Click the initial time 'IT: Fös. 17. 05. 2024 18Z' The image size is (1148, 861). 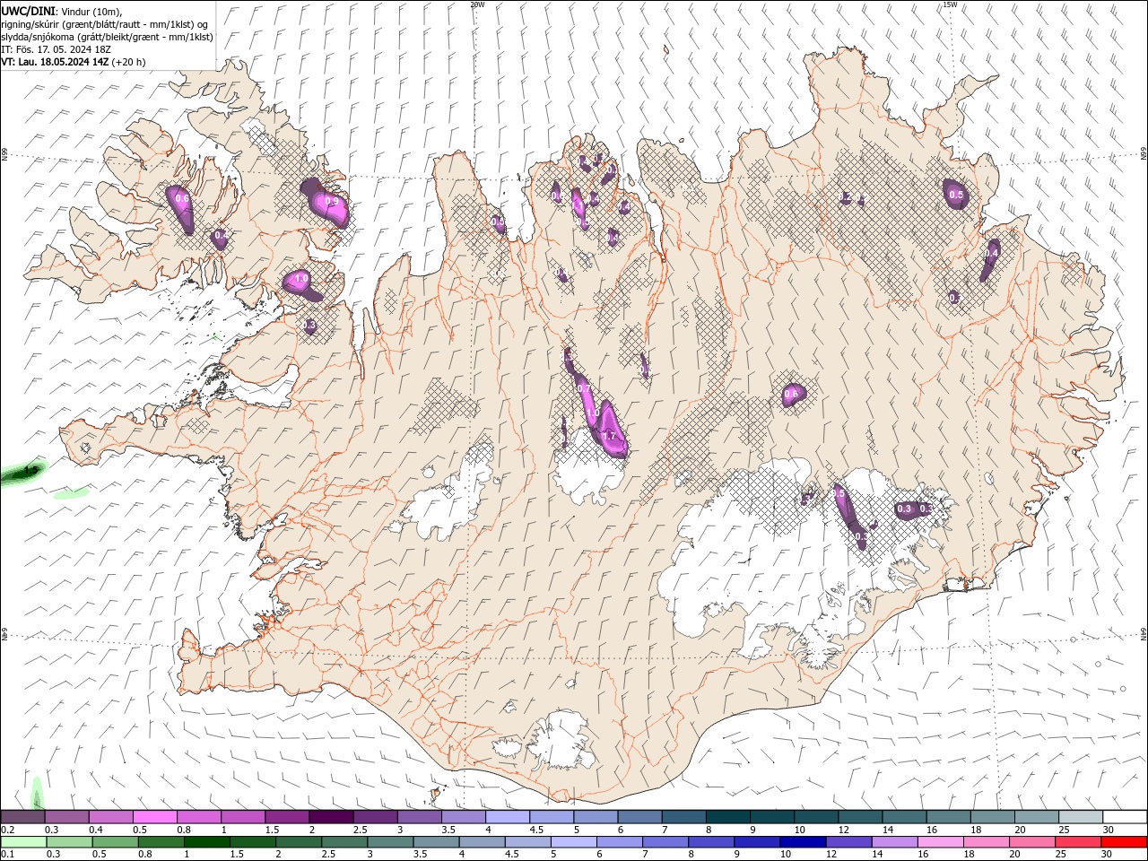coord(57,49)
